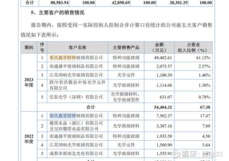229x161 pixels.
Task: Click the ratio 3.64
Action: [206, 145]
